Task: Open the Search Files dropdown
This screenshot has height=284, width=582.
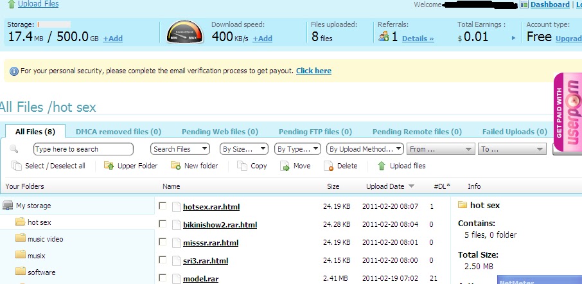Action: pyautogui.click(x=180, y=149)
